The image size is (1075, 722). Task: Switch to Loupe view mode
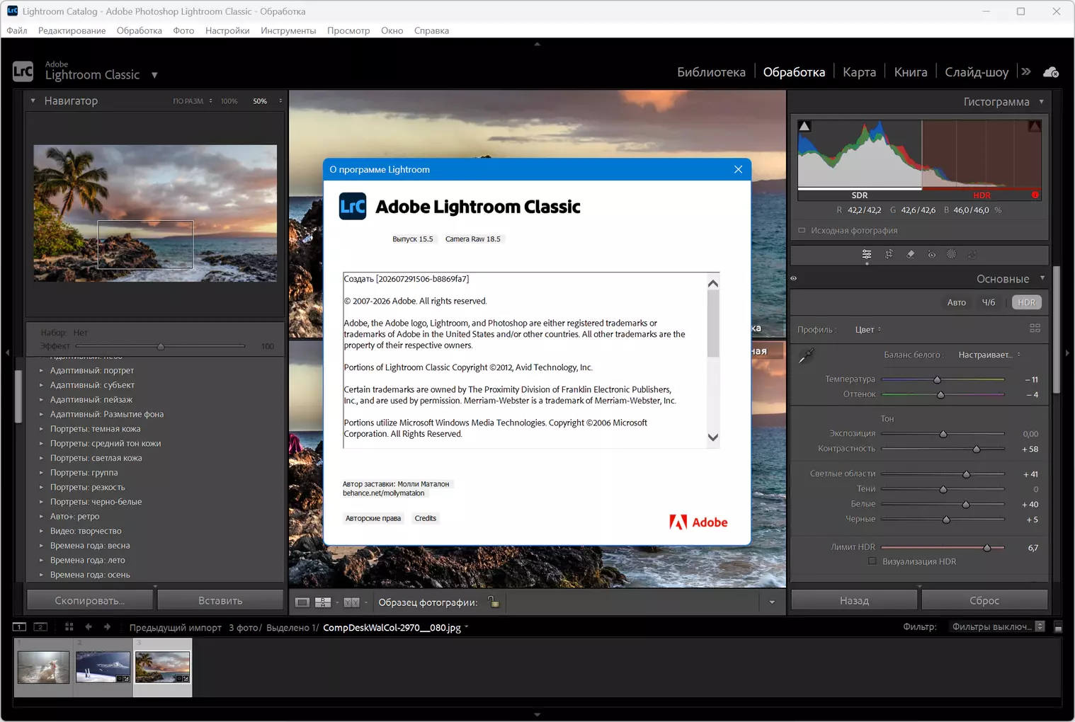pos(302,602)
